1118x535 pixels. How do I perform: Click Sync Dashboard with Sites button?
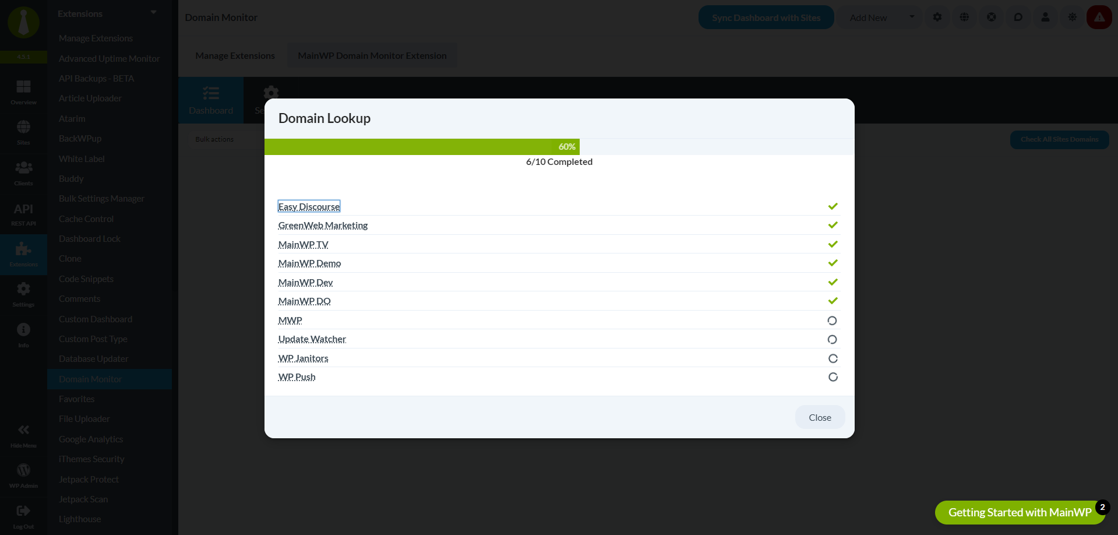[x=766, y=17]
